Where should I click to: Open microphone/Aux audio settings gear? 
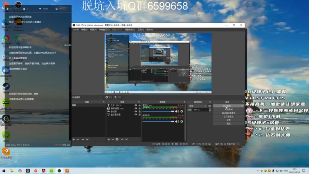(x=182, y=111)
